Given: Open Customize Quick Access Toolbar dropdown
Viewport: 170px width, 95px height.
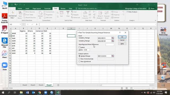Looking at the screenshot, I should click(24, 5).
